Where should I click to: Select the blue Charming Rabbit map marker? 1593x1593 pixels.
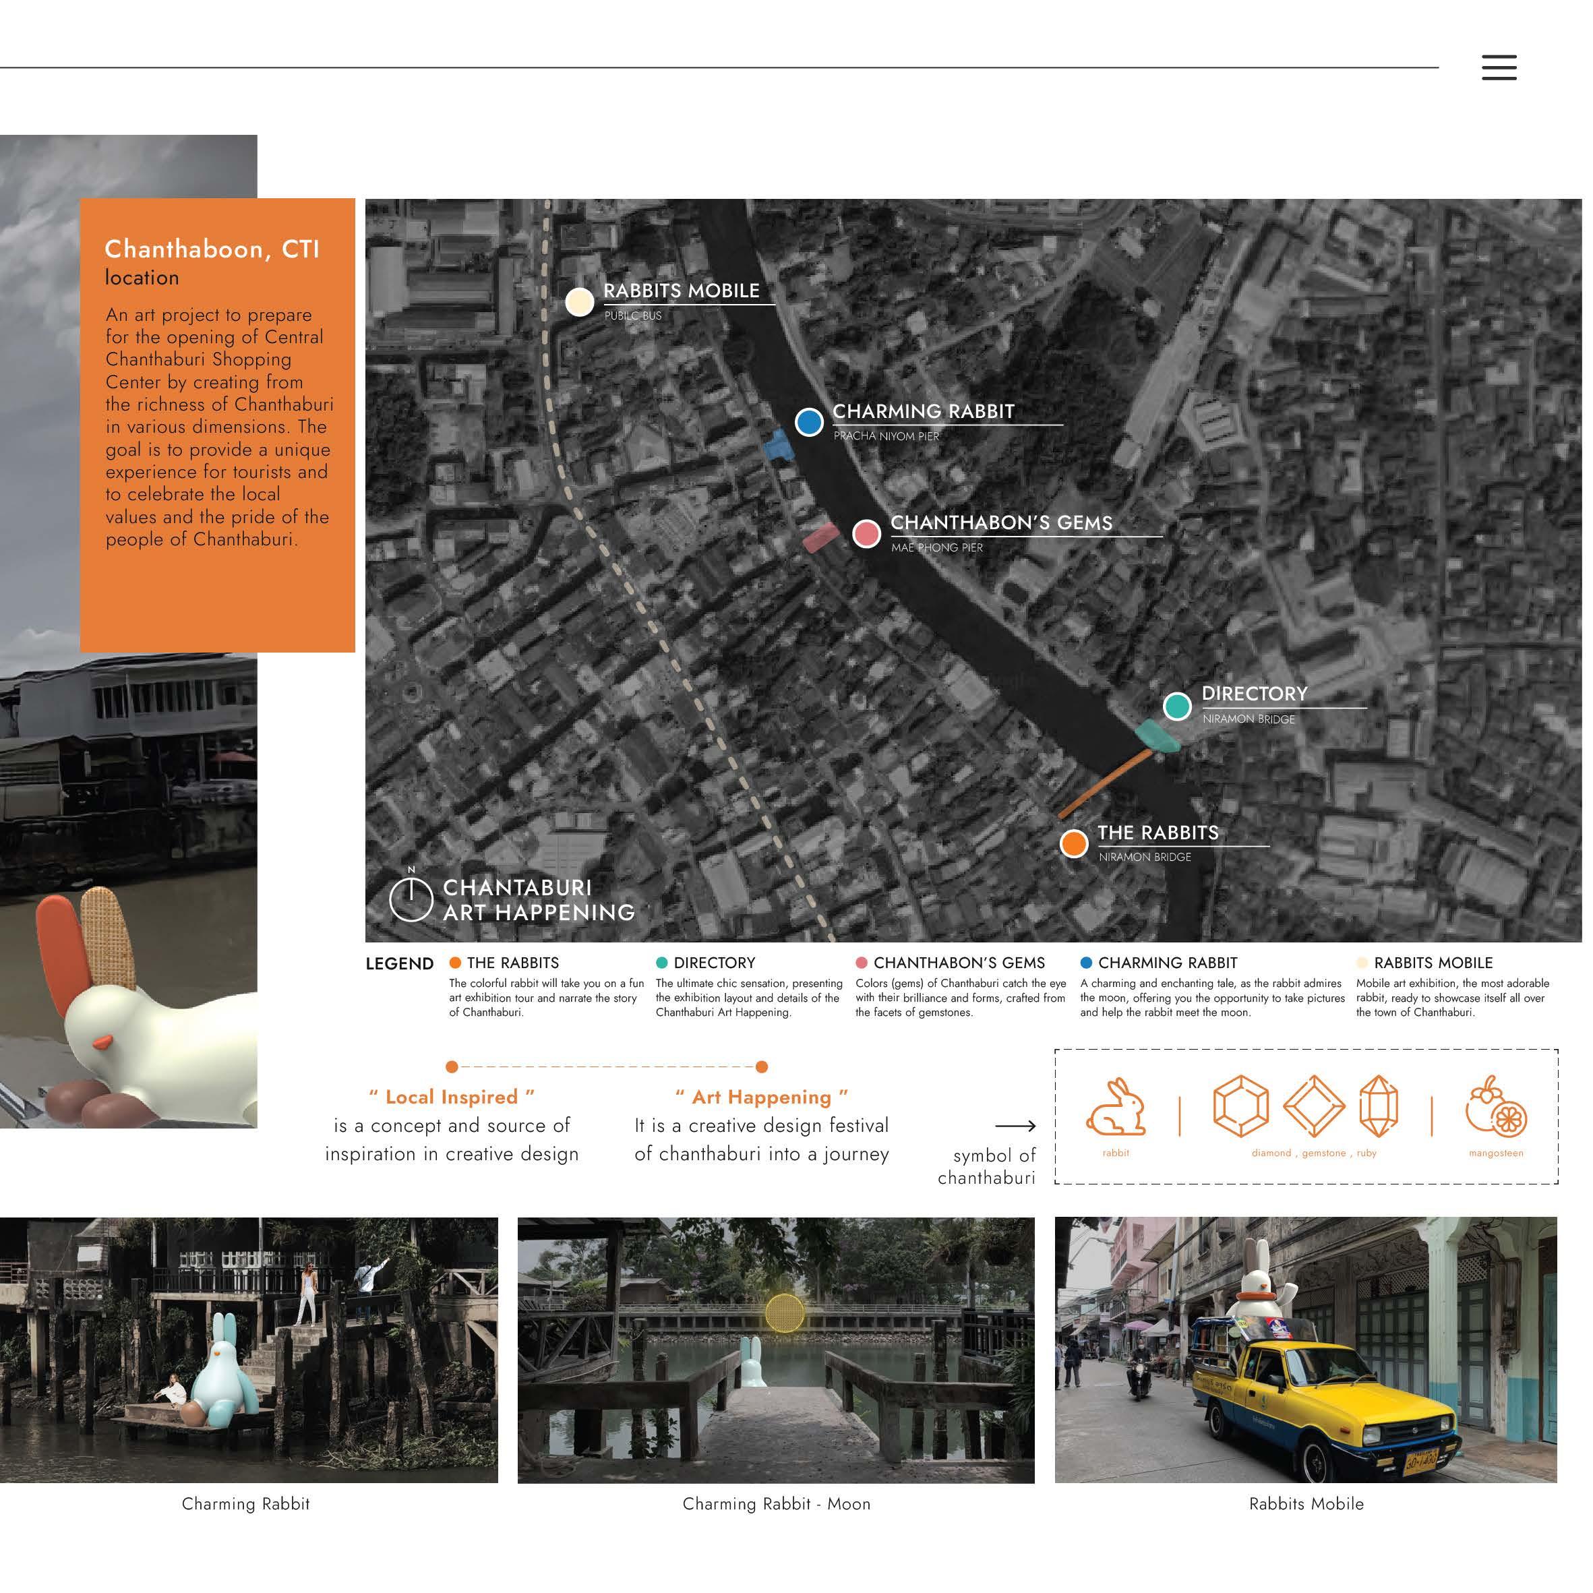click(x=809, y=422)
